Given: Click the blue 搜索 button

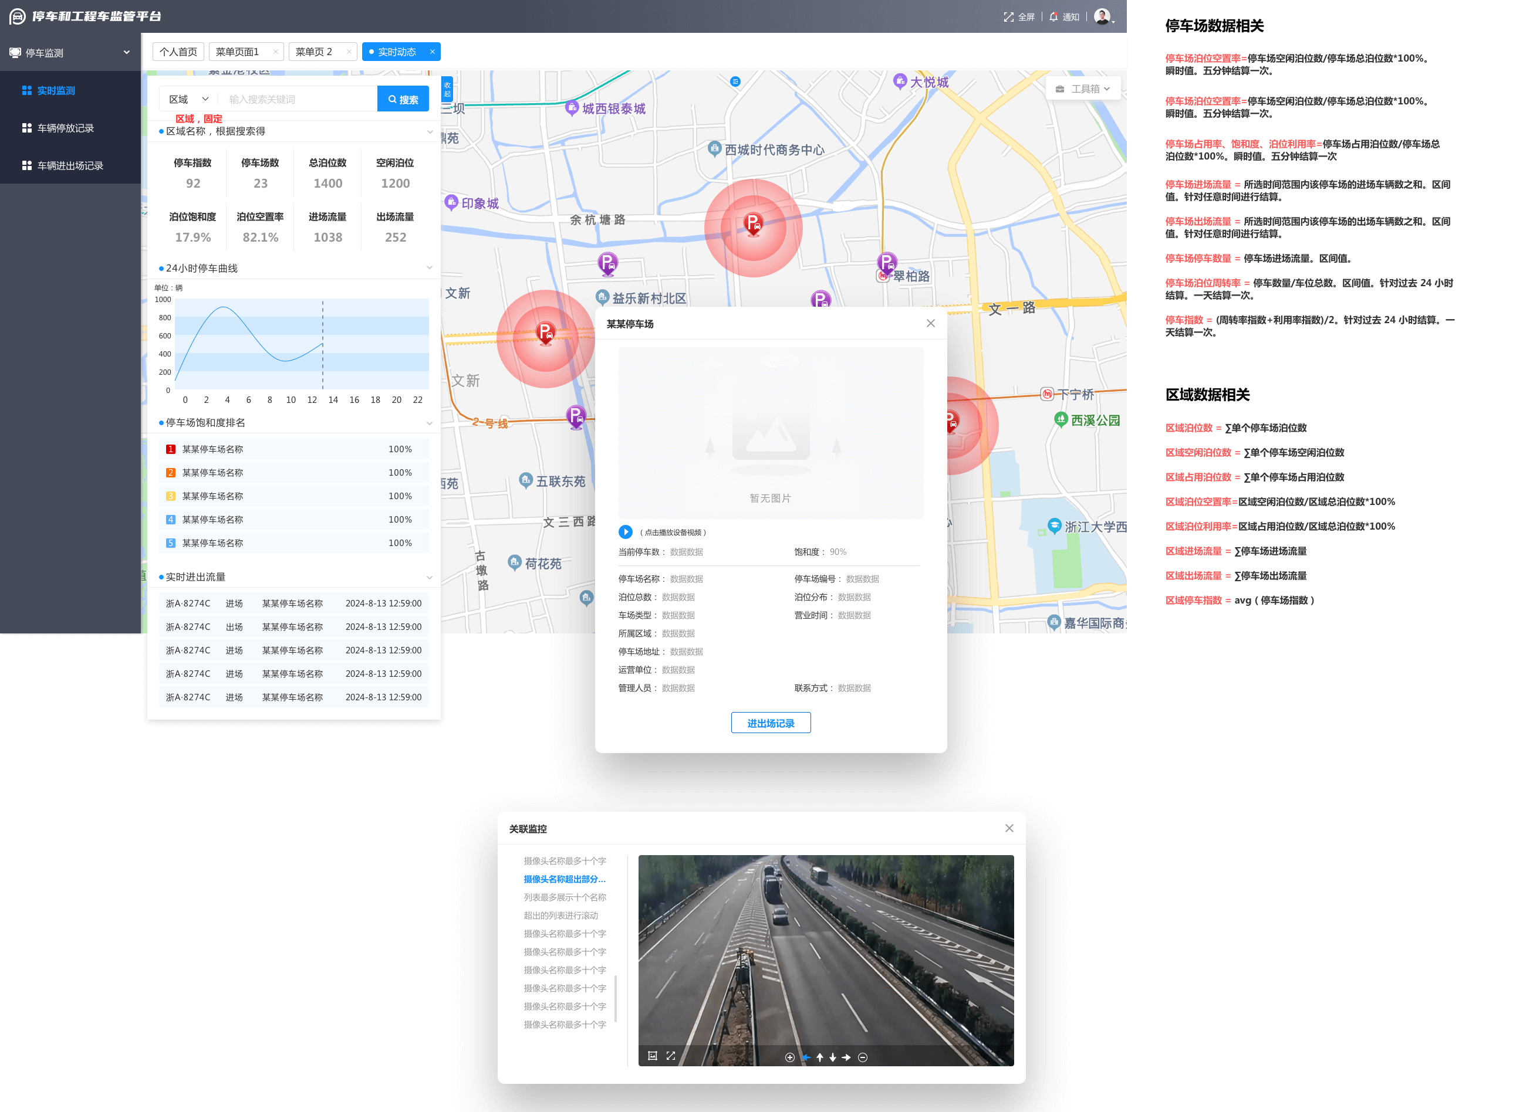Looking at the screenshot, I should (x=403, y=100).
